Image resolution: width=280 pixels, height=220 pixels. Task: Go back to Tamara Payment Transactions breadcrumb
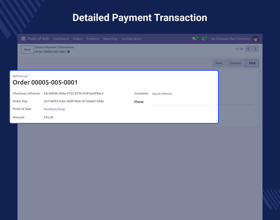54,47
